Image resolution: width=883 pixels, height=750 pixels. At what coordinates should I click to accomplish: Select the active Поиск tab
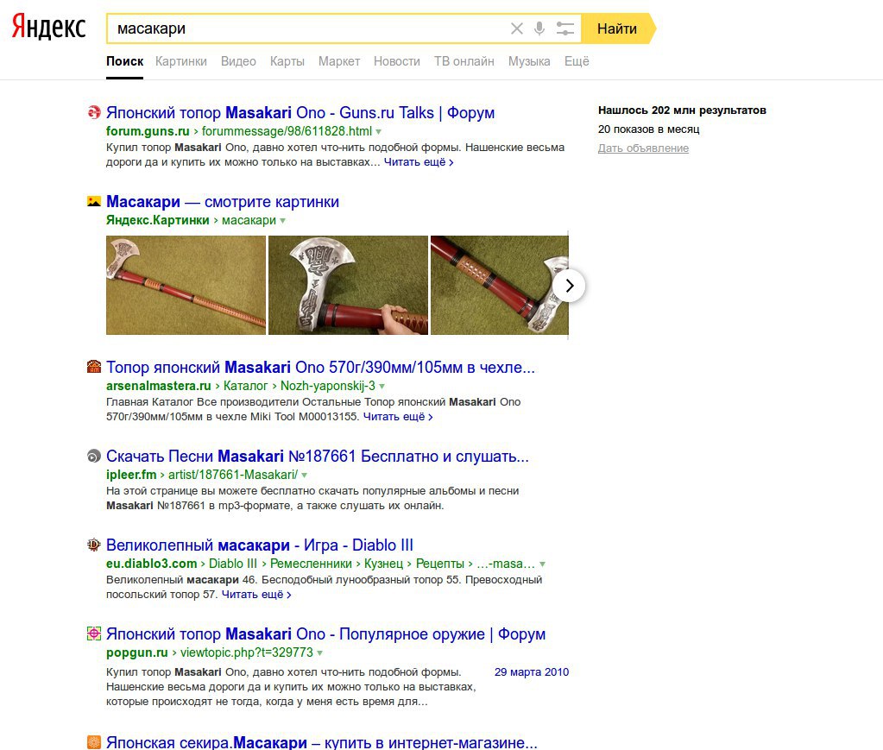click(x=124, y=61)
